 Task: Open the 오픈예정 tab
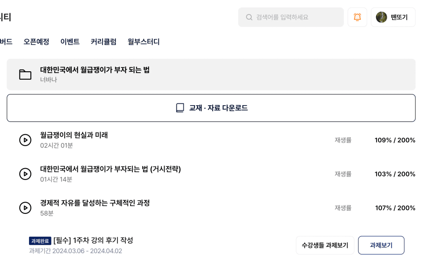36,42
